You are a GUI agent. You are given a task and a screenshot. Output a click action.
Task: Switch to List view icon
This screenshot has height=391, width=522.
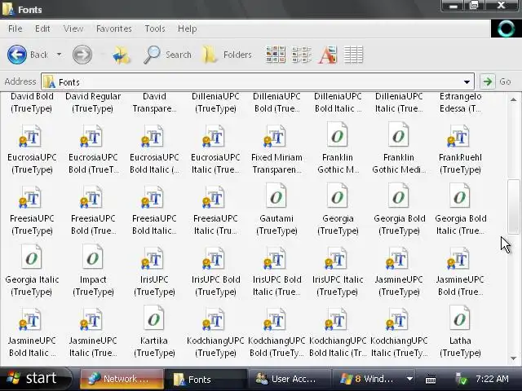click(x=301, y=55)
